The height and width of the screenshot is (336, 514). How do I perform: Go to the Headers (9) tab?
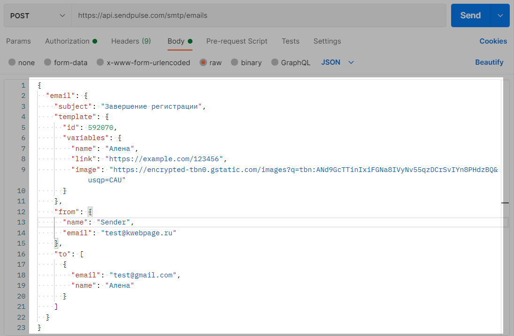(131, 41)
